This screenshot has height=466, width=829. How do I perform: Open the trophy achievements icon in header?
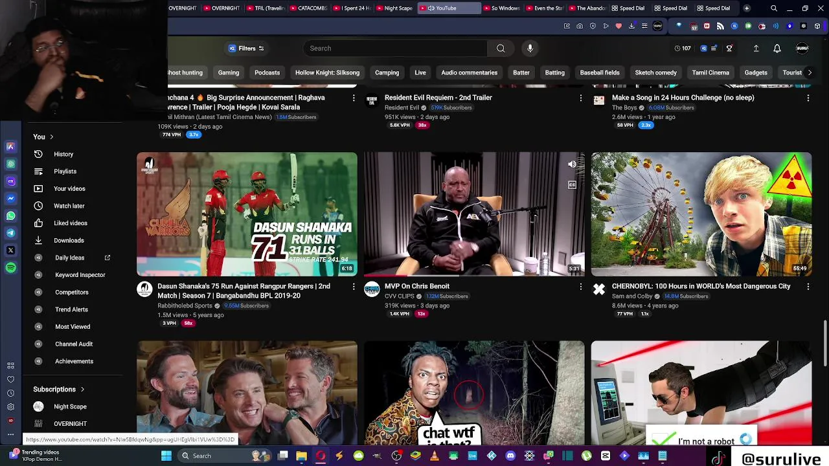pyautogui.click(x=729, y=48)
